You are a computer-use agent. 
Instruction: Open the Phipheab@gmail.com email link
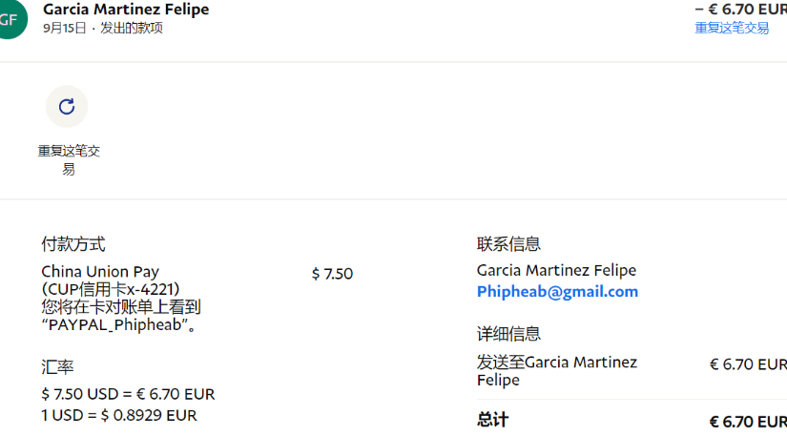557,292
